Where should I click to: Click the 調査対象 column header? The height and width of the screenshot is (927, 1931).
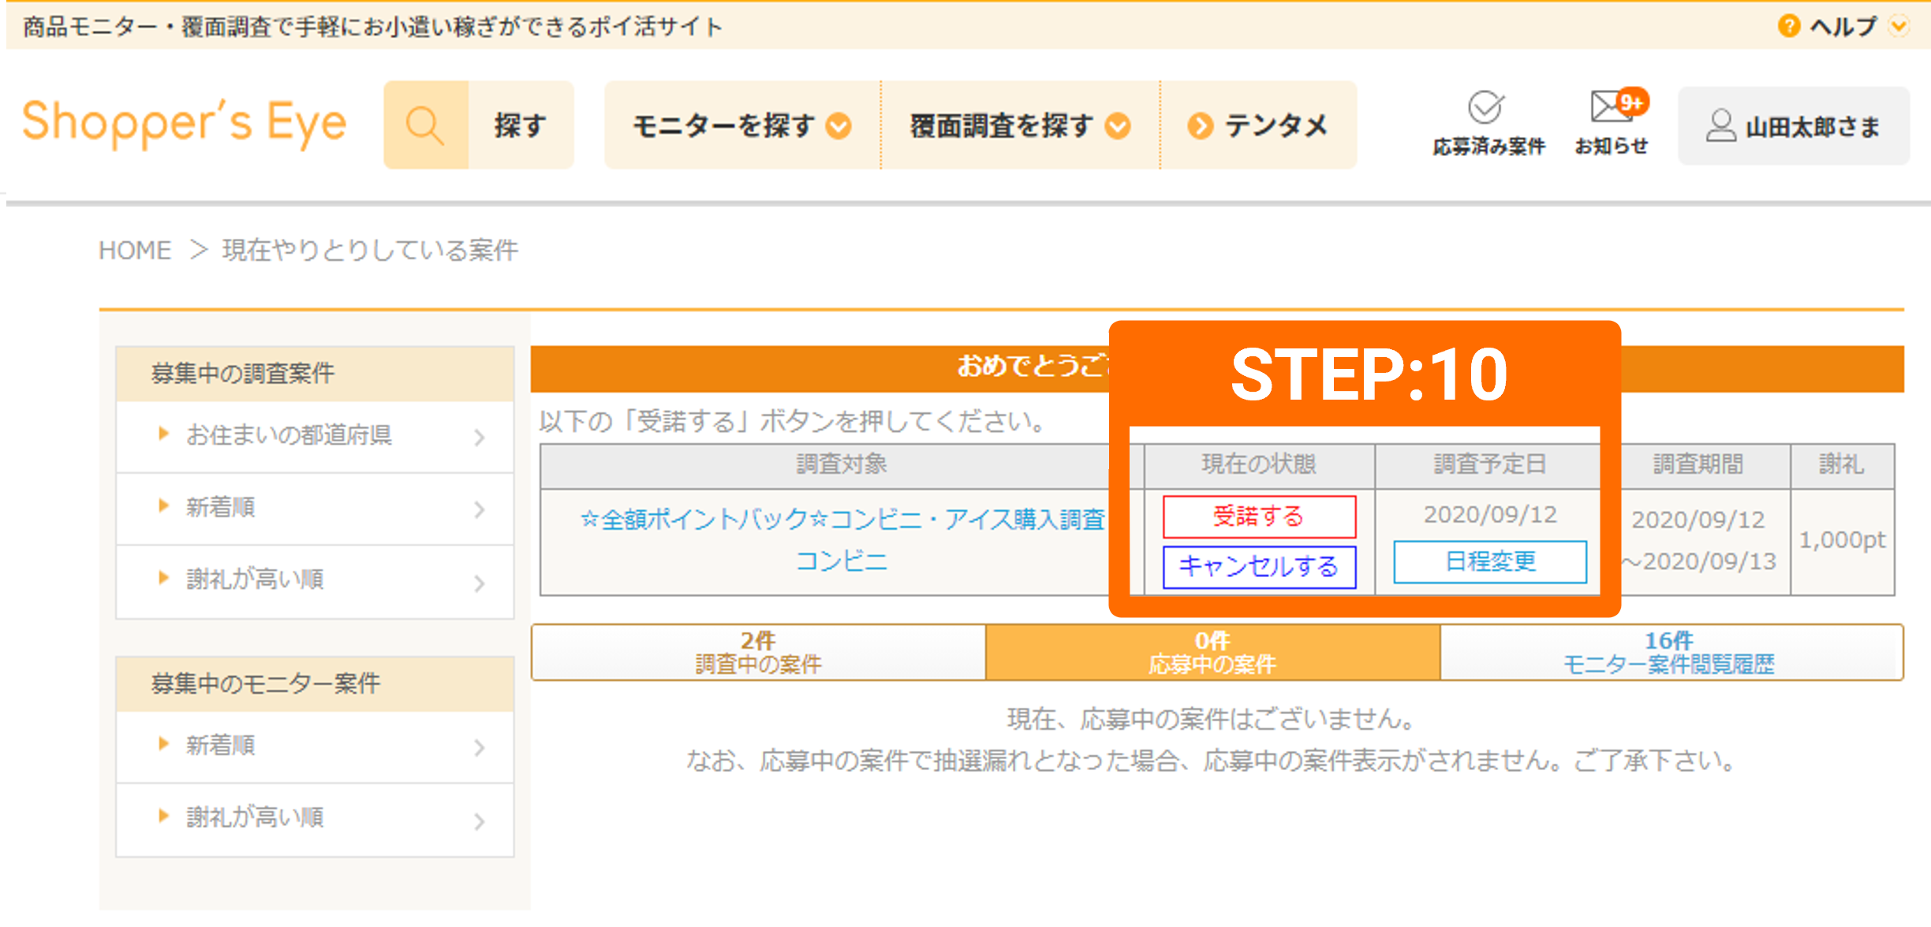coord(842,464)
